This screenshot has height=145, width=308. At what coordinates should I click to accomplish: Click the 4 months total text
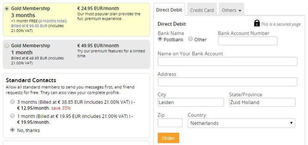point(52,21)
